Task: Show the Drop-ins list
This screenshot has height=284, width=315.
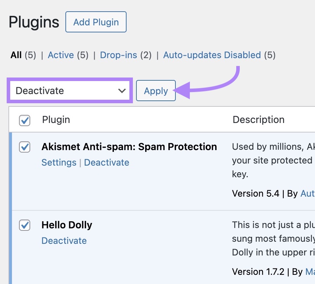Action: (118, 55)
